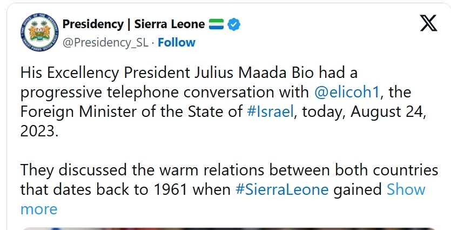
Task: Open the @Presidency_SL handle
Action: (105, 43)
